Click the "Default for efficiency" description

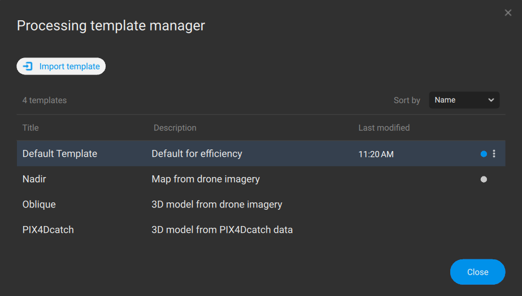pyautogui.click(x=197, y=153)
